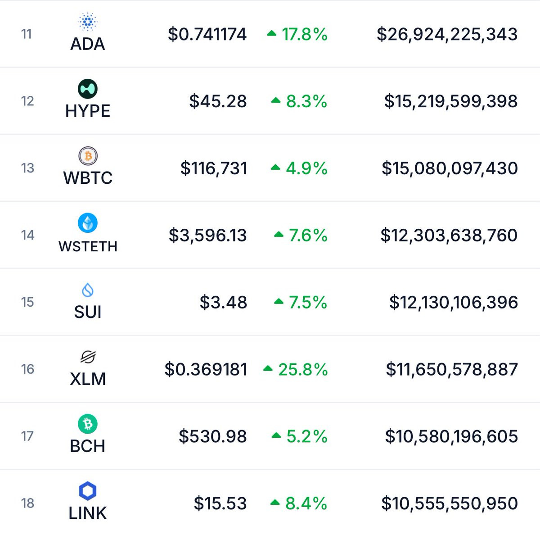This screenshot has width=540, height=535.
Task: Click the ADA price $0.741174
Action: (x=207, y=34)
